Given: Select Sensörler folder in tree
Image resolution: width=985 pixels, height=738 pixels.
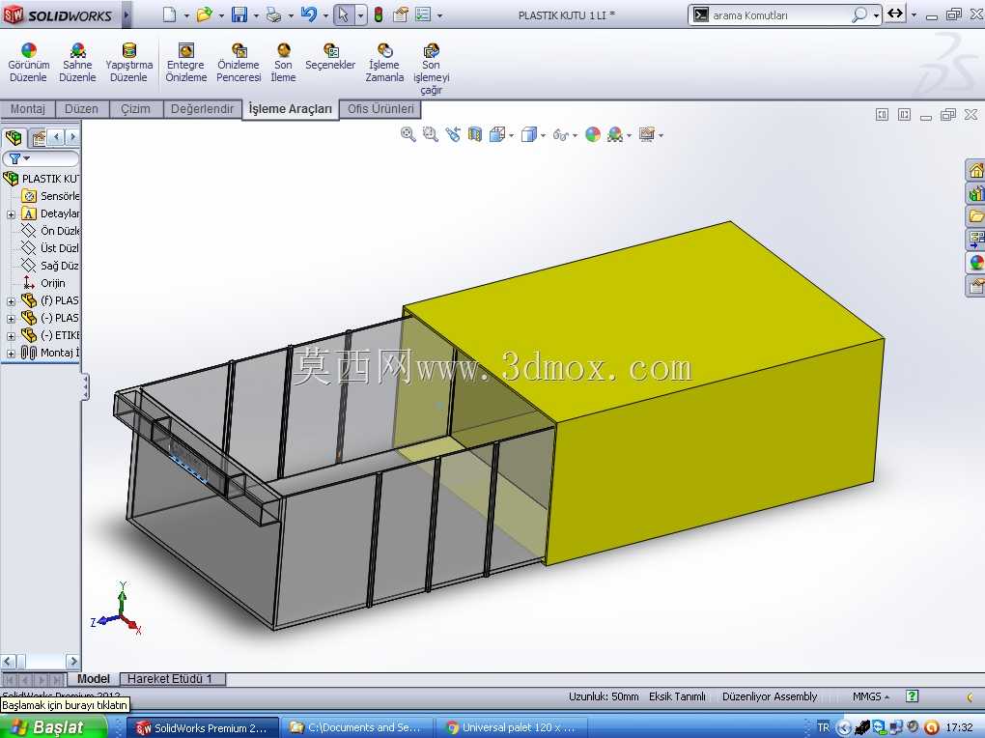Looking at the screenshot, I should 50,196.
